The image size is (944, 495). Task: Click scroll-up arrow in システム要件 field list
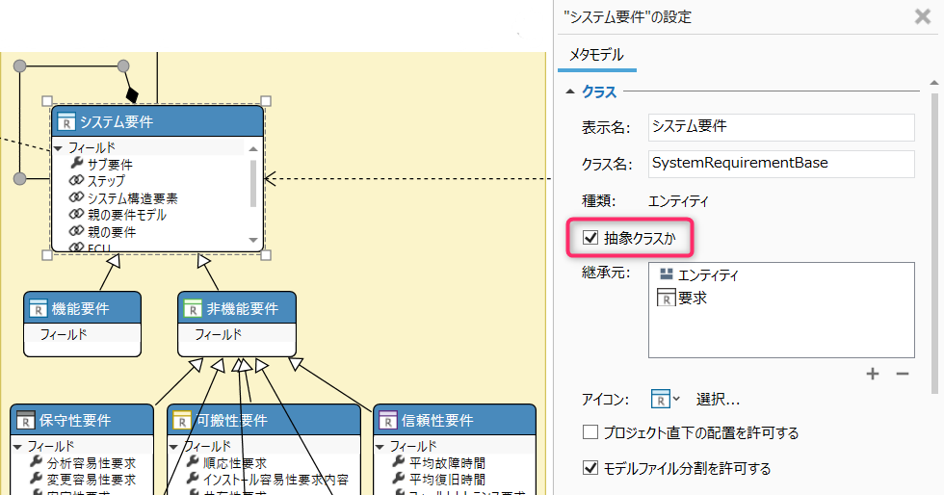coord(253,148)
